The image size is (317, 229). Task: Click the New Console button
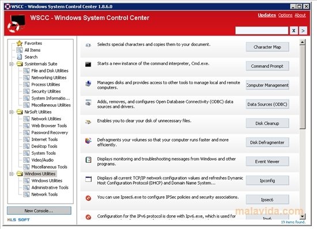pos(39,211)
